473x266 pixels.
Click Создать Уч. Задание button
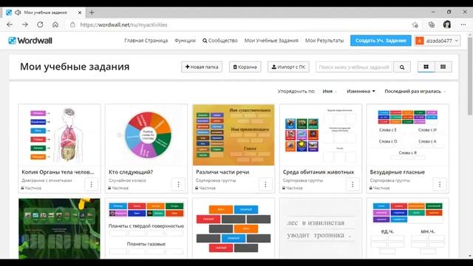381,41
